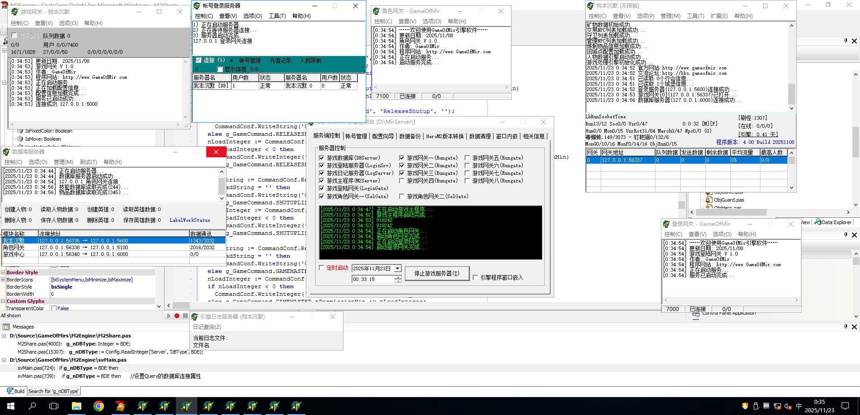The width and height of the screenshot is (860, 415).
Task: Click the ObjGuard.pas file icon
Action: 709,200
